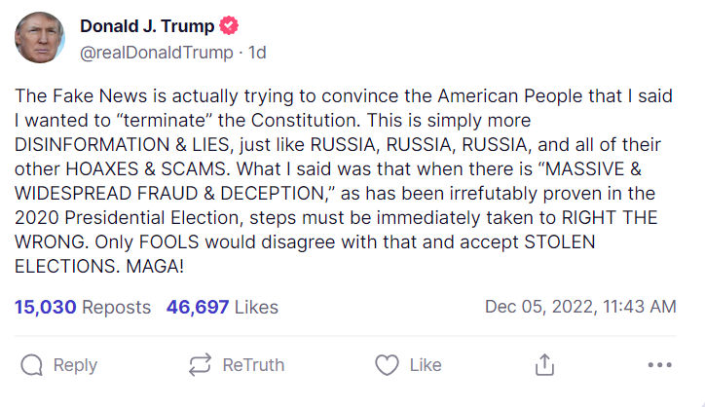Click the word "Likes" beside the count
This screenshot has height=407, width=705.
coord(256,308)
